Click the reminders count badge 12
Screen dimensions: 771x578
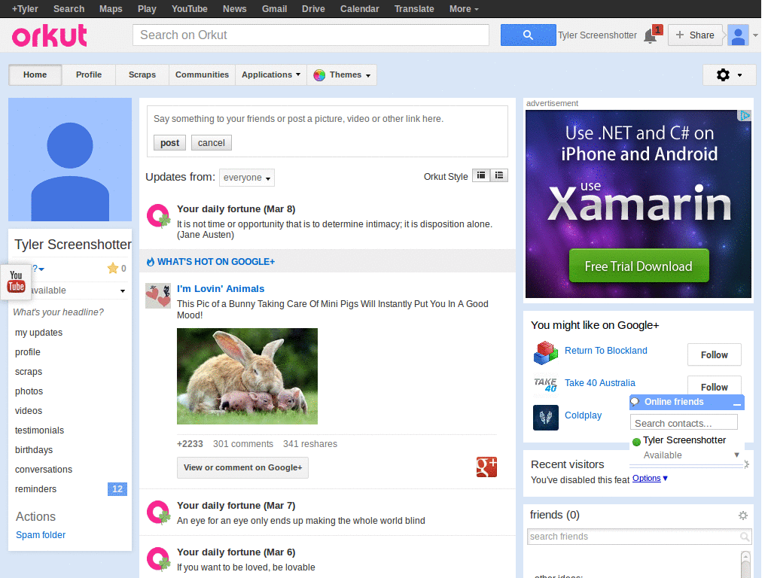pyautogui.click(x=117, y=489)
